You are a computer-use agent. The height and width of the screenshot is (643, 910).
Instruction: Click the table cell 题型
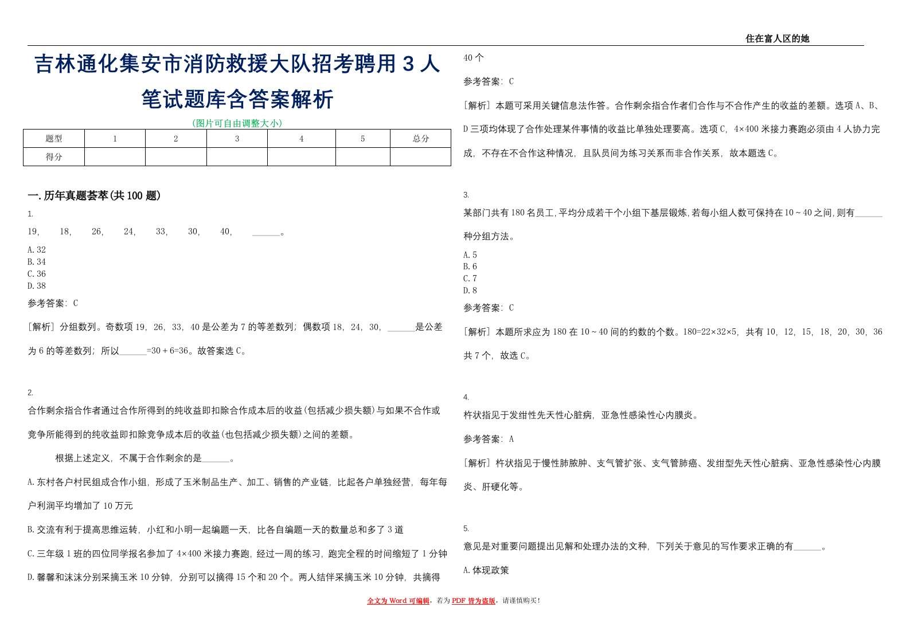54,139
